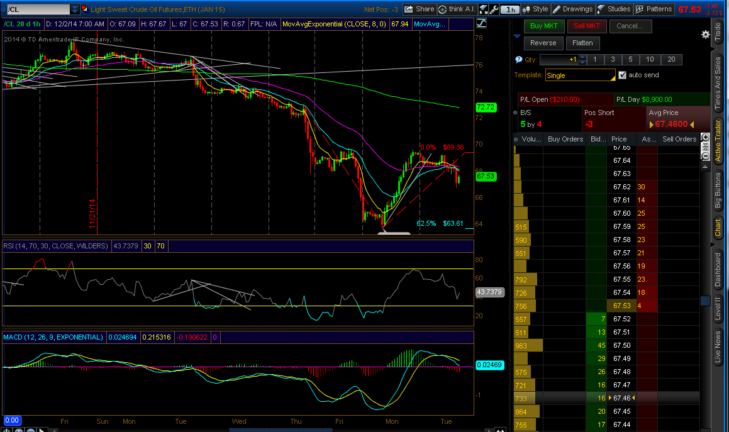Set quantity to 10 preset

pos(650,59)
